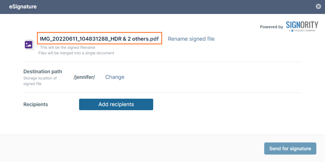Click the Recipients label

[36, 104]
